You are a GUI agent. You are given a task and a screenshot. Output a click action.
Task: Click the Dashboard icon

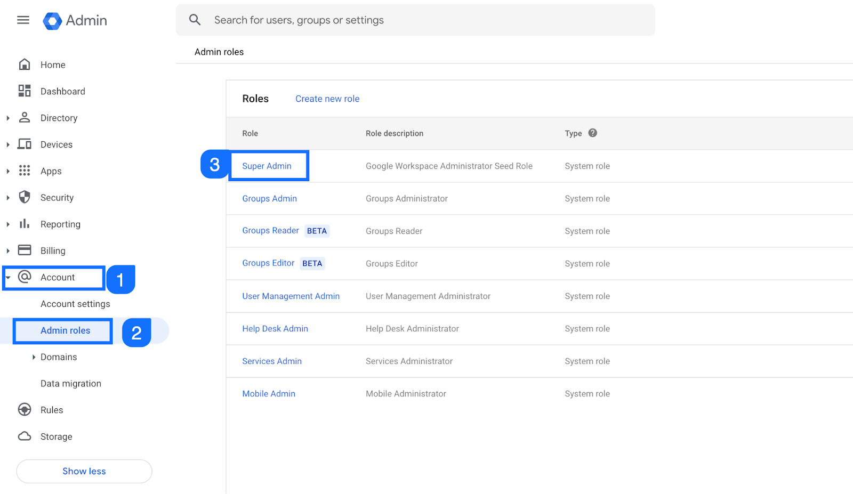pos(25,91)
